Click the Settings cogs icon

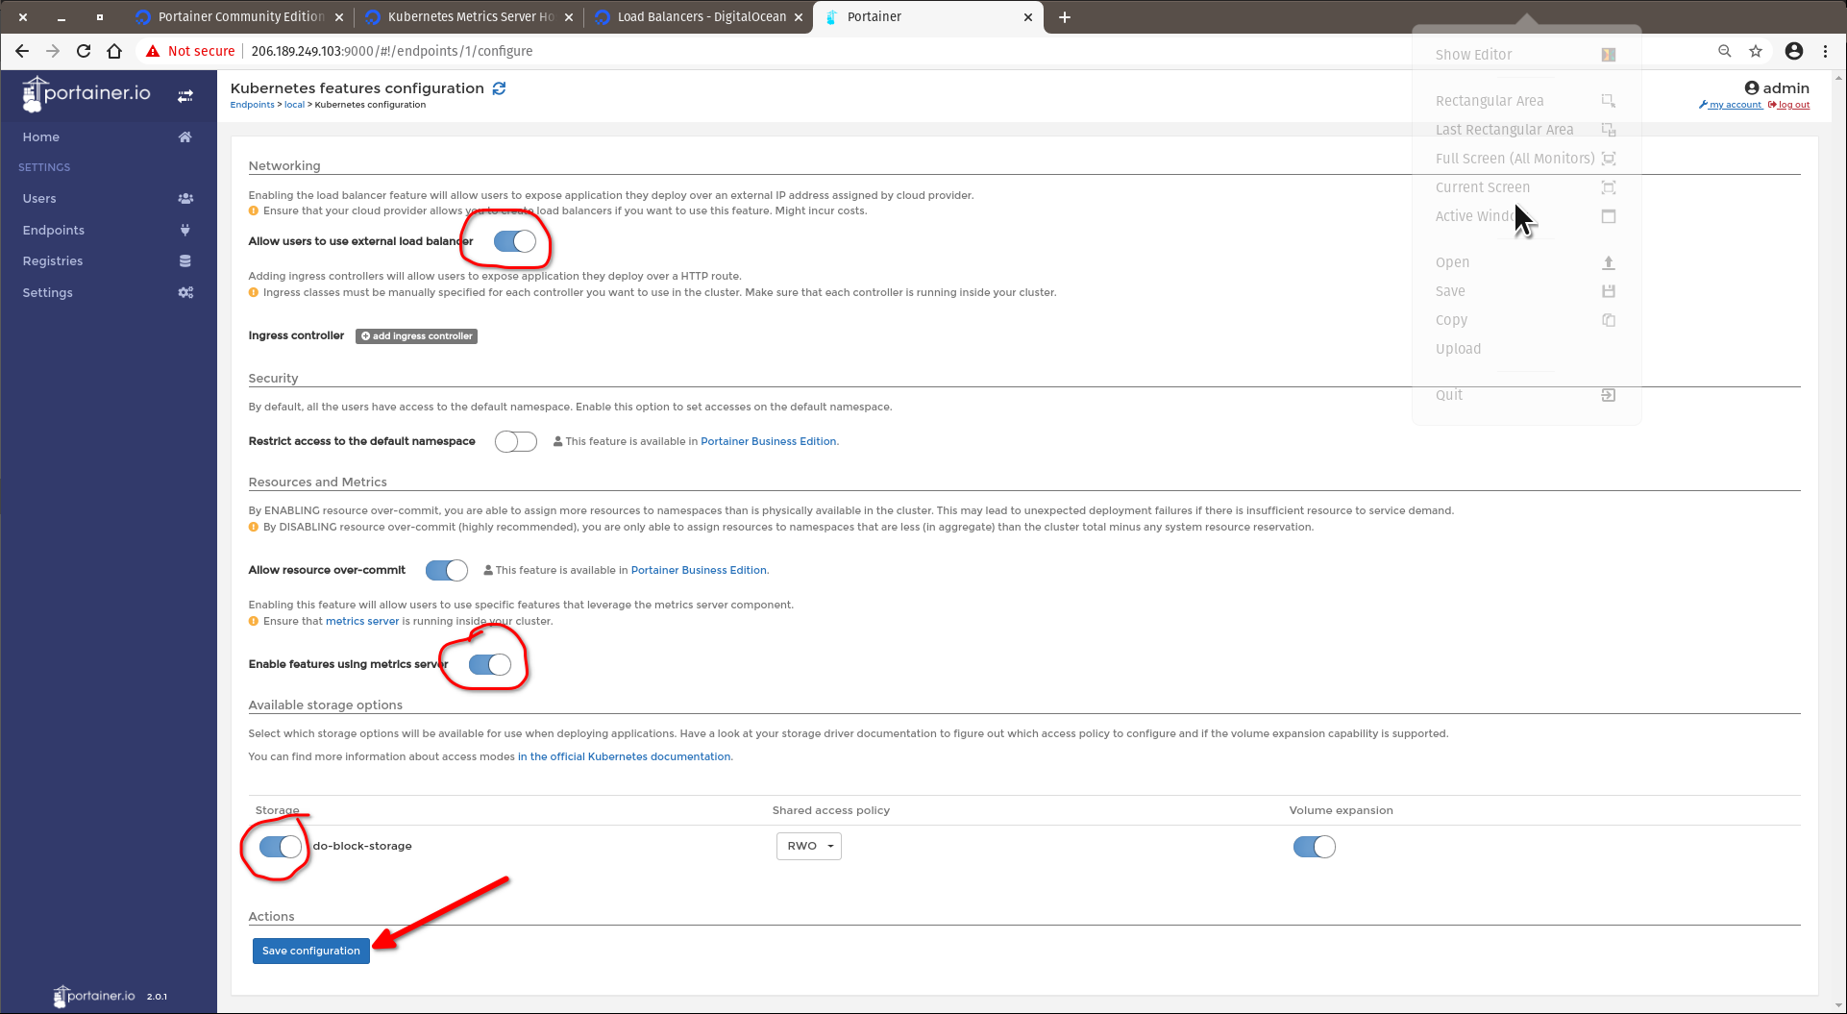tap(185, 292)
